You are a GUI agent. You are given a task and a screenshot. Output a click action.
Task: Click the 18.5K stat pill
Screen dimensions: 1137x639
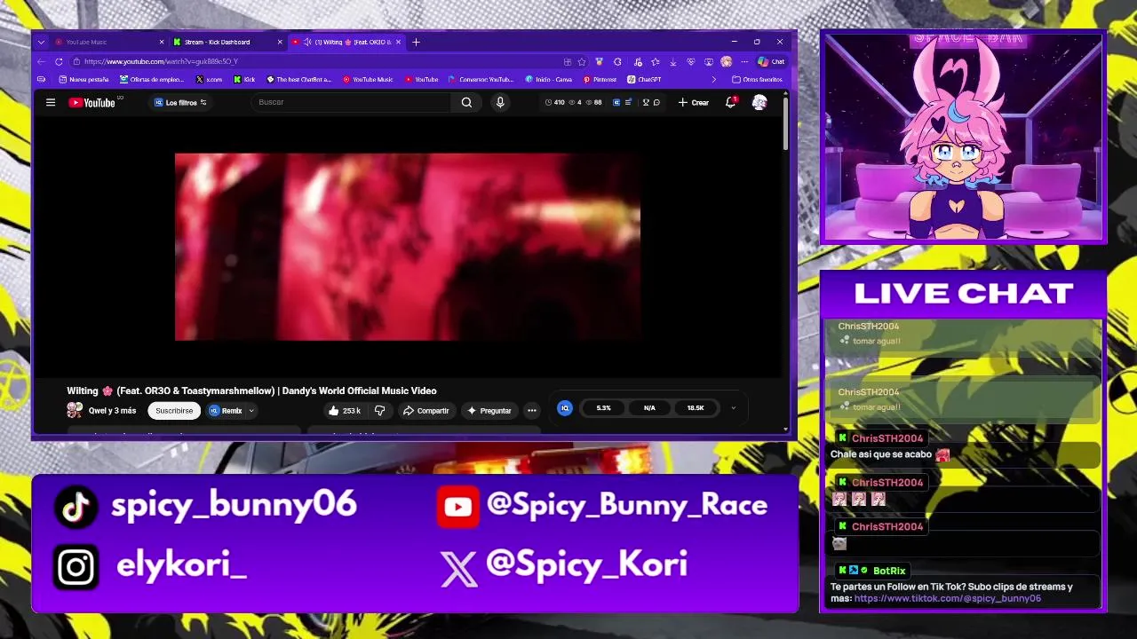[696, 408]
